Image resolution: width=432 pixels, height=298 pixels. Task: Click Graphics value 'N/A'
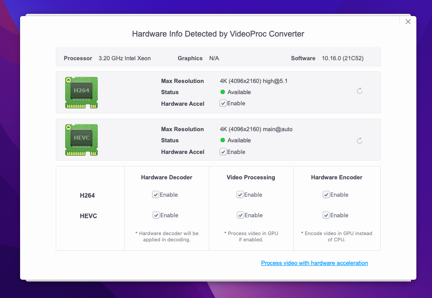tap(214, 58)
